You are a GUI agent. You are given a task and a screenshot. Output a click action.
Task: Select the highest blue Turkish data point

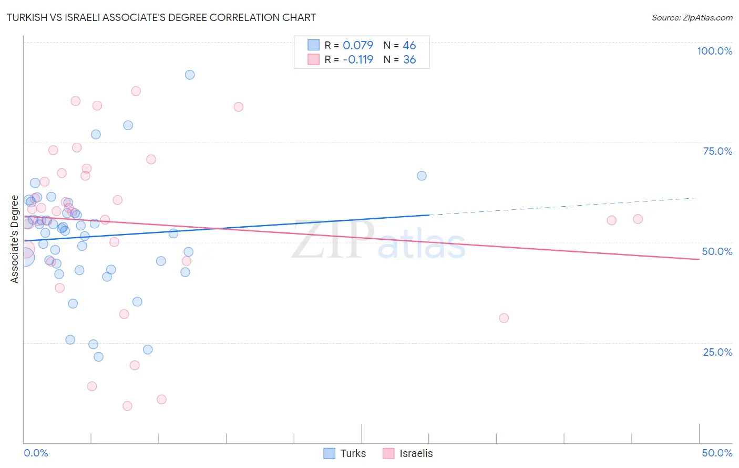click(190, 75)
